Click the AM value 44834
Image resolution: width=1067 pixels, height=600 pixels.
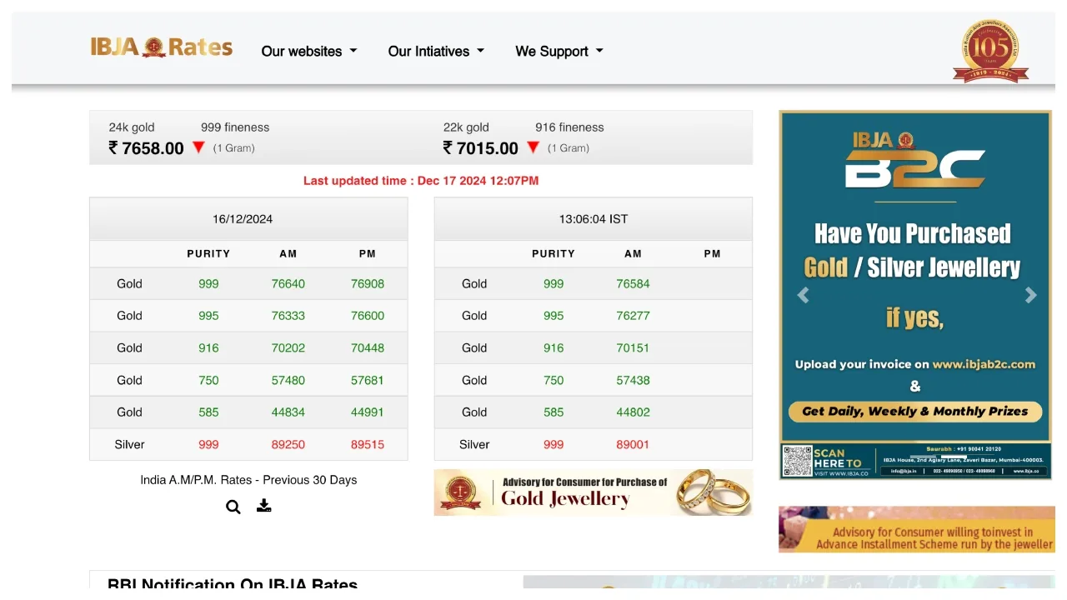pos(288,412)
